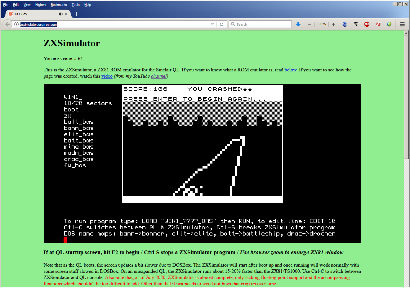Click the blue swirl extension icon
This screenshot has height=288, width=410.
pos(345,24)
